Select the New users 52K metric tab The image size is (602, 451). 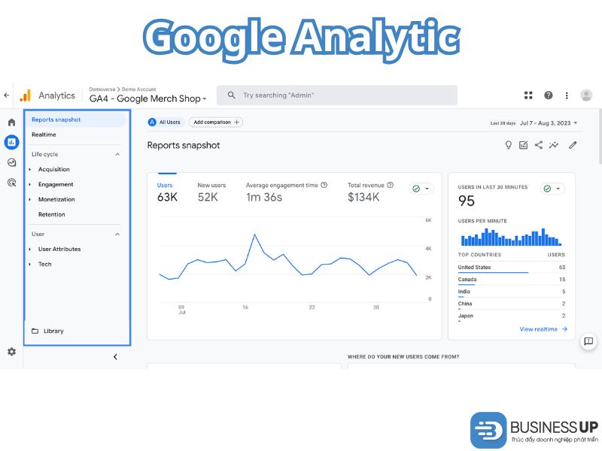tap(211, 192)
